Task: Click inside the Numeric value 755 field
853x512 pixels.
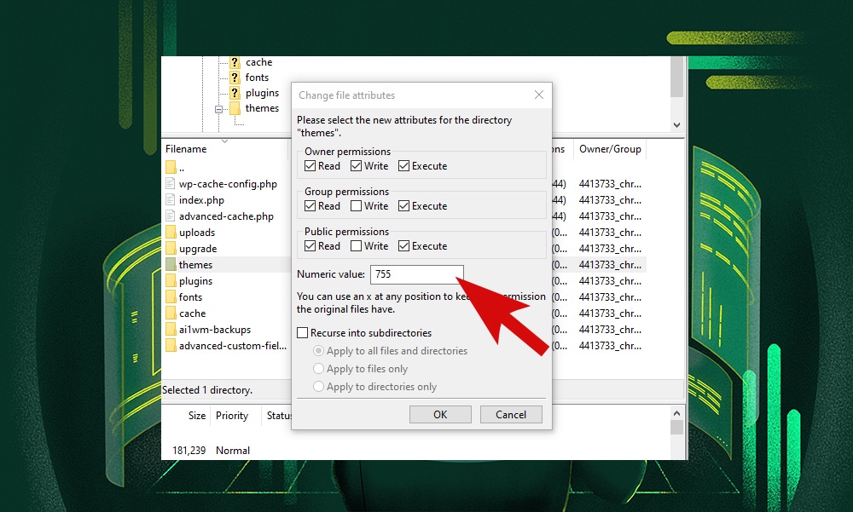Action: point(415,274)
